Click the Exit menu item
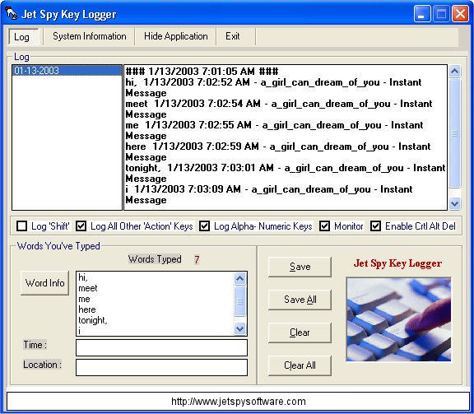Screen dimensions: 474x414 coord(232,36)
